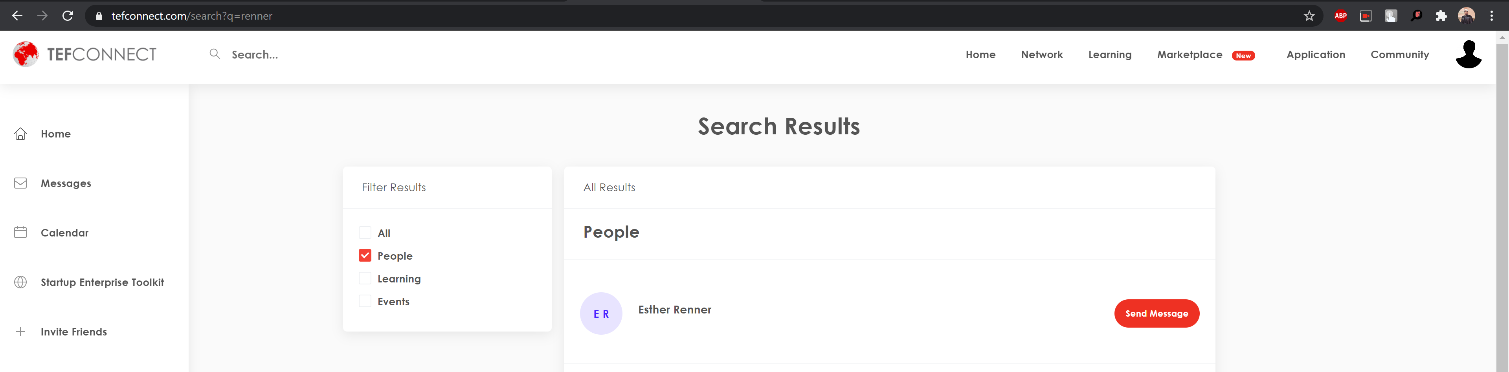Click the search magnifier icon
The height and width of the screenshot is (372, 1509).
(x=215, y=54)
